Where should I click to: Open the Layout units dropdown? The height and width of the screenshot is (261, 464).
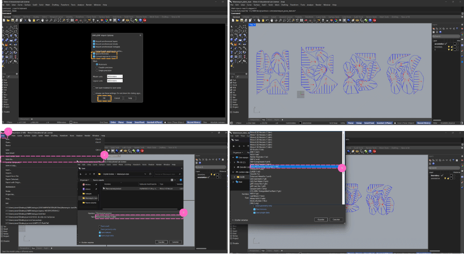click(x=115, y=81)
